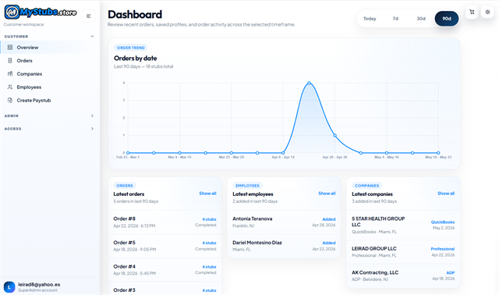
Task: Open company 5 STAR HEALTH GROUP LLC
Action: [x=403, y=225]
